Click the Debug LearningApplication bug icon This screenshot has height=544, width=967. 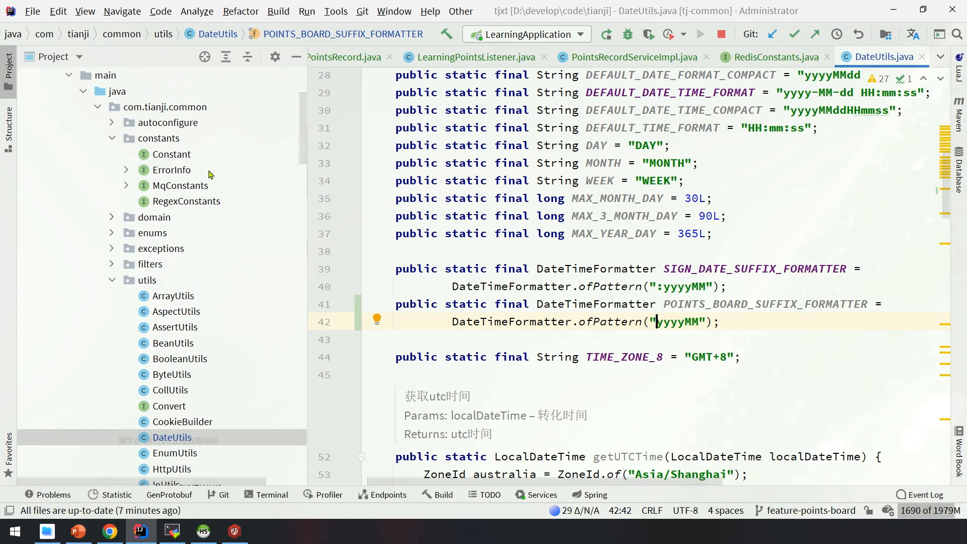(628, 34)
